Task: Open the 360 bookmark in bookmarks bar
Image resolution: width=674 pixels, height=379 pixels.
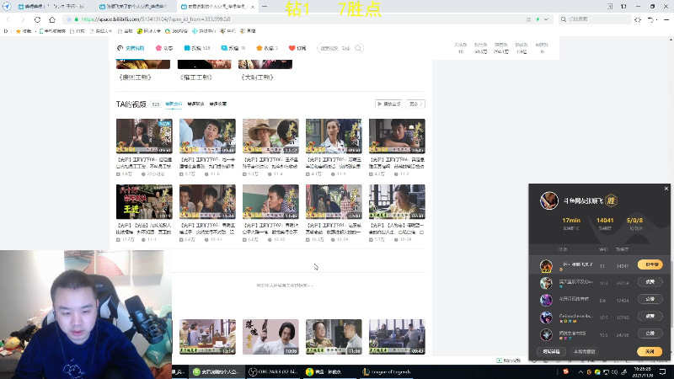Action: click(176, 31)
